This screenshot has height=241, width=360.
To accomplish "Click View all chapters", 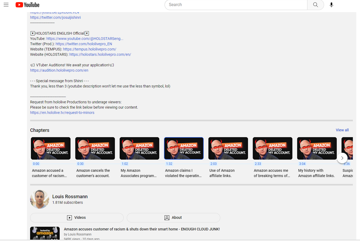I will pos(342,130).
